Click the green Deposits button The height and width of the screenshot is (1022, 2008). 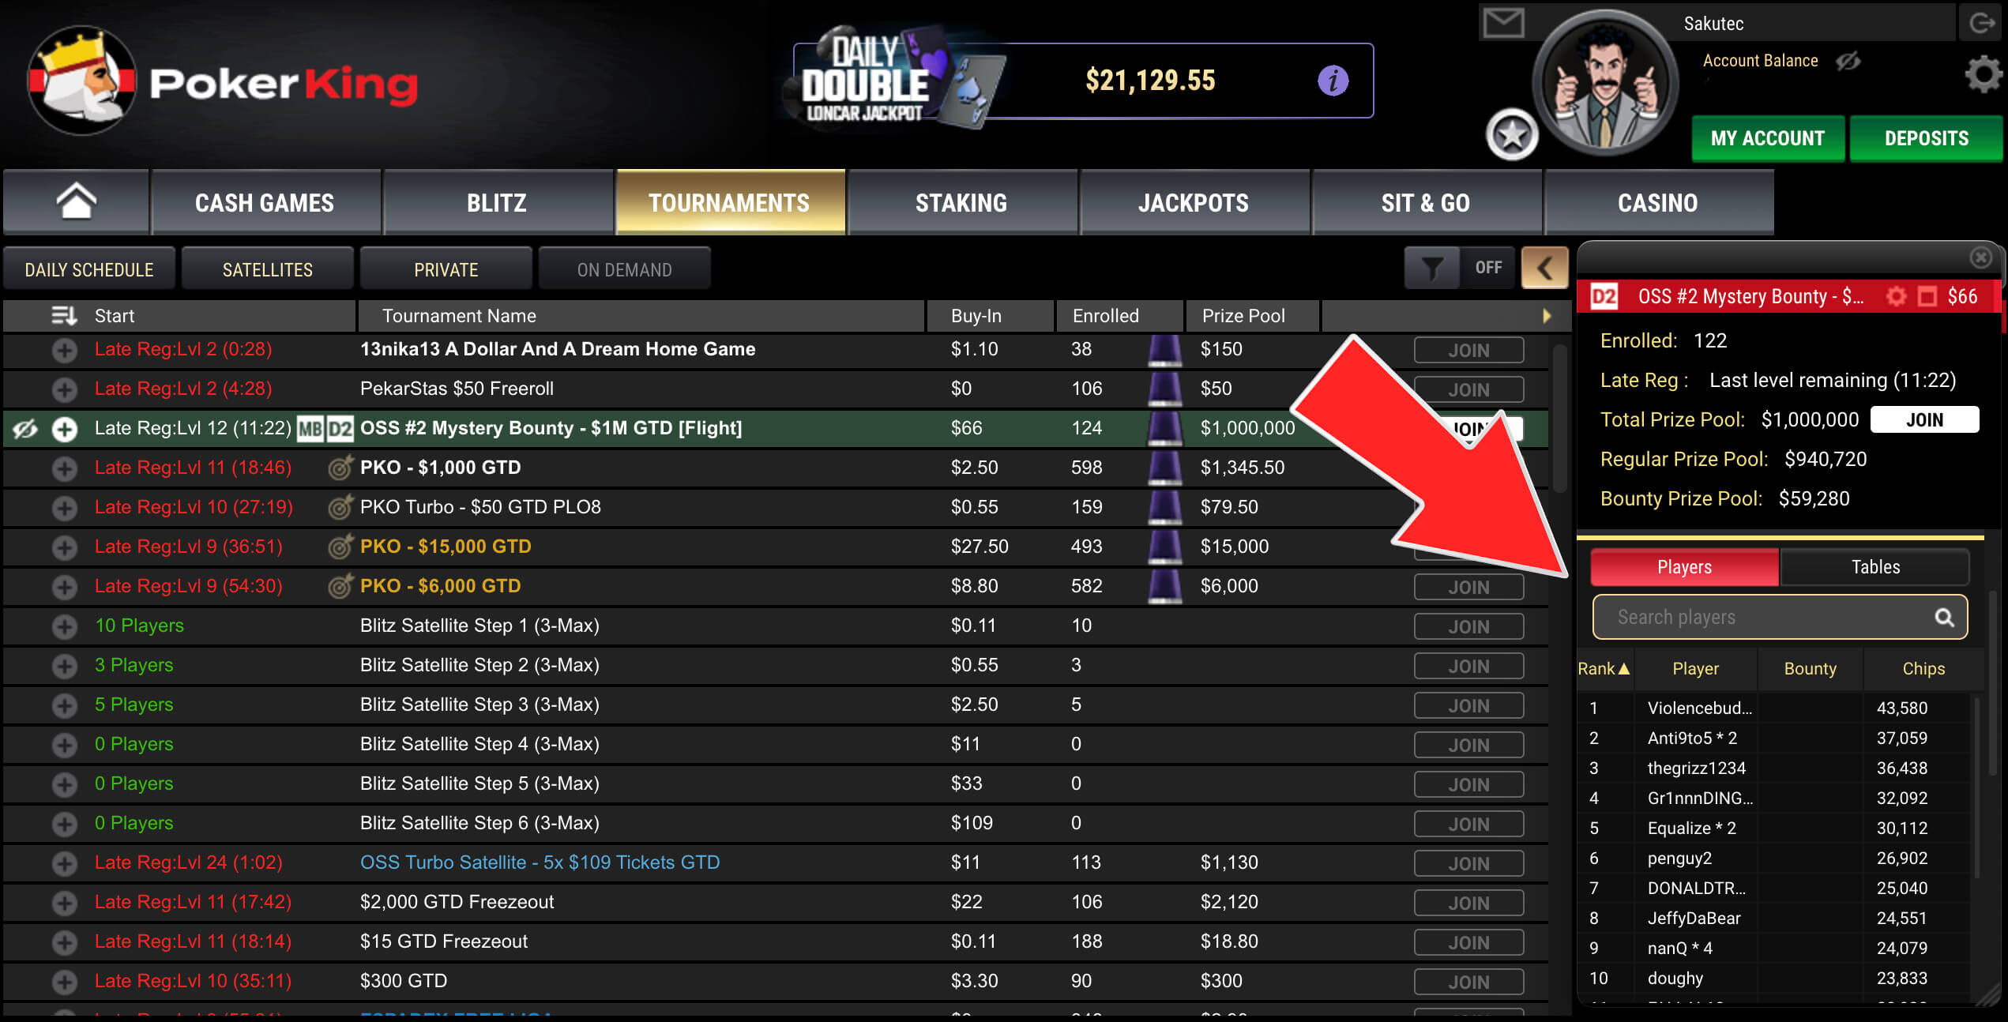click(x=1926, y=138)
